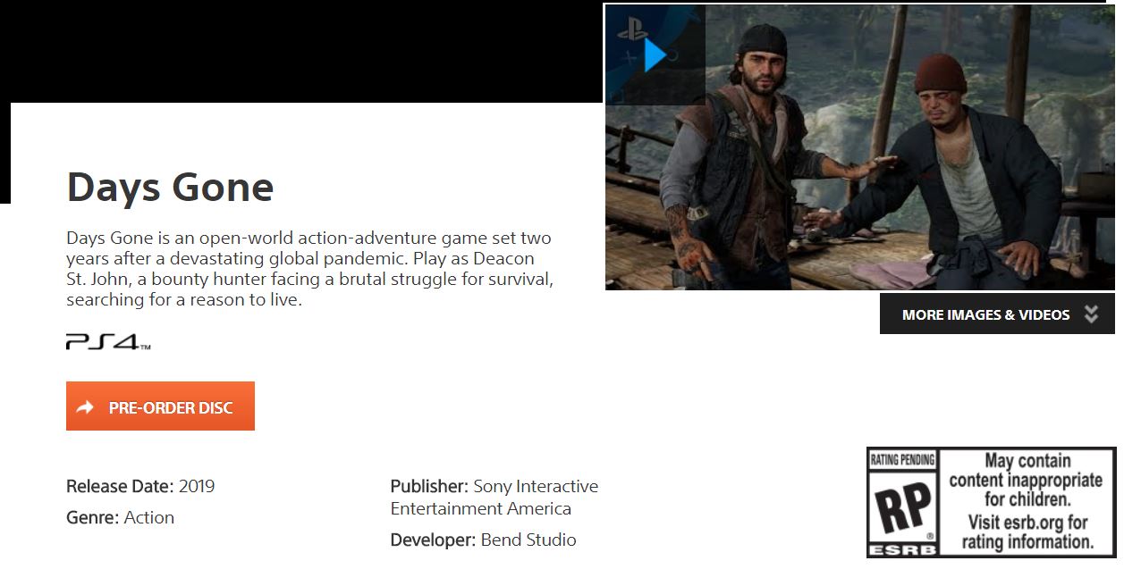Screen dimensions: 1124x586
Task: Open the screenshot of Deacon and the injured man
Action: (860, 147)
